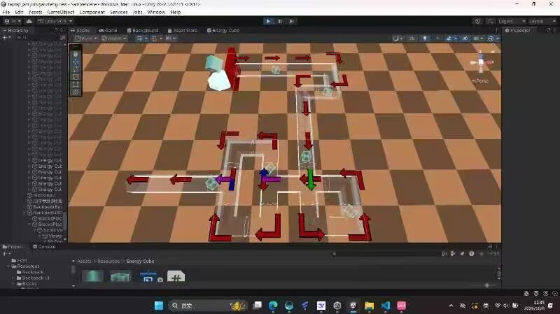Image resolution: width=560 pixels, height=314 pixels.
Task: Toggle 2D view mode in Scene
Action: pyautogui.click(x=412, y=38)
